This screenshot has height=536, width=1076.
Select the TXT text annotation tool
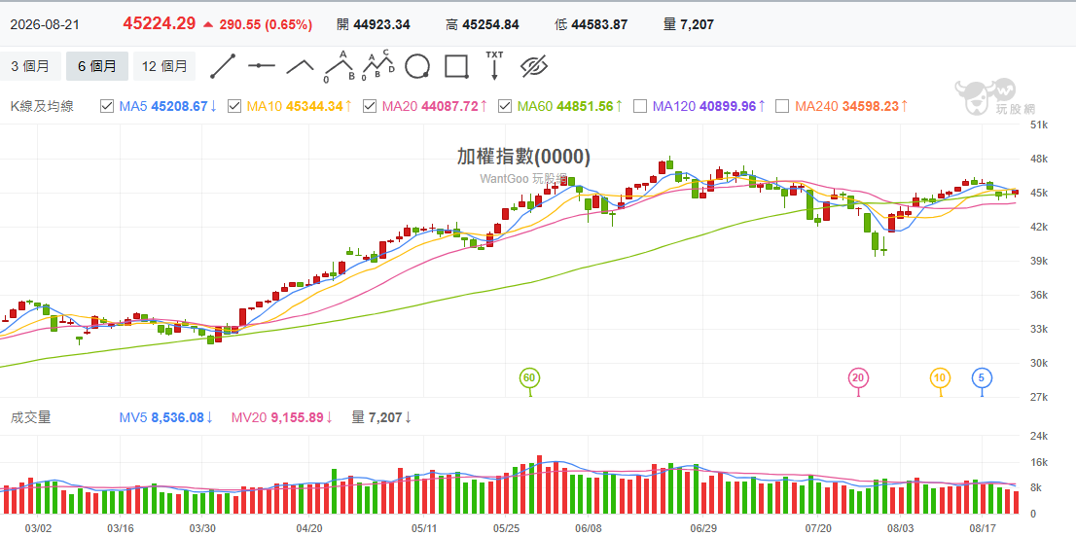[494, 66]
